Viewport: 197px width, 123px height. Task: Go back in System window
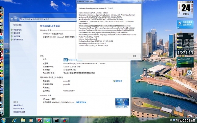(x=12, y=19)
